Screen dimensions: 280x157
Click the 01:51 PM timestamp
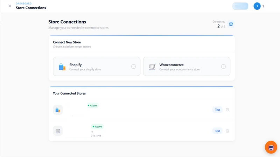pos(96,136)
